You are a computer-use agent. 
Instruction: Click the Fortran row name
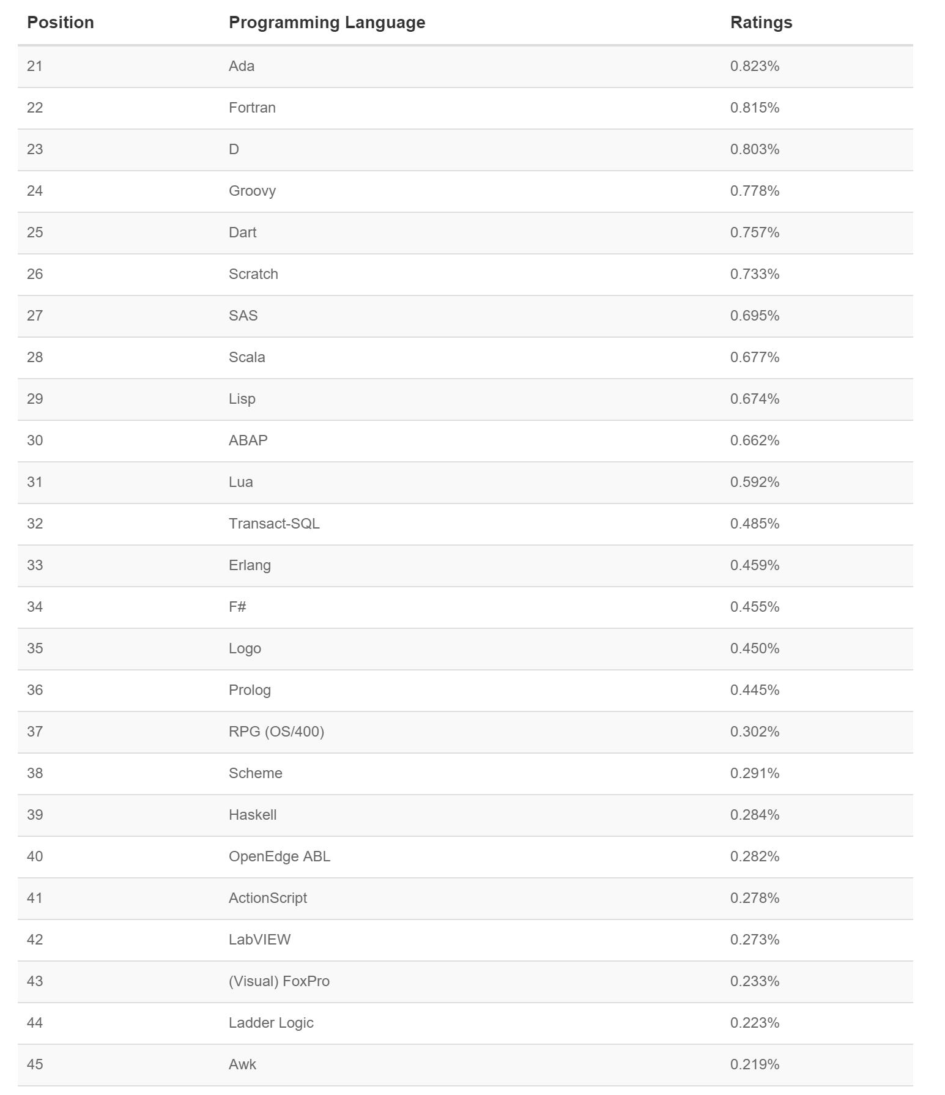point(252,108)
